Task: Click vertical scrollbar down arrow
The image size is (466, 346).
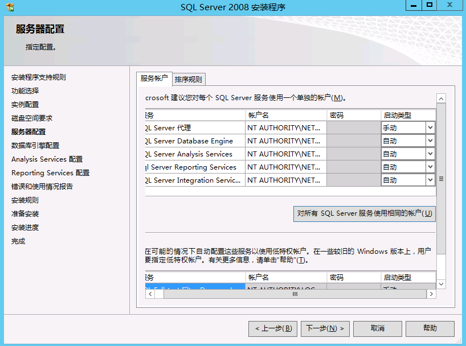Action: point(441,284)
